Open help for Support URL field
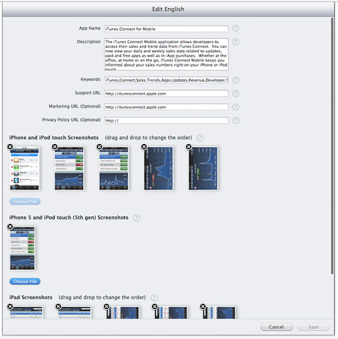The height and width of the screenshot is (339, 338). pos(235,93)
